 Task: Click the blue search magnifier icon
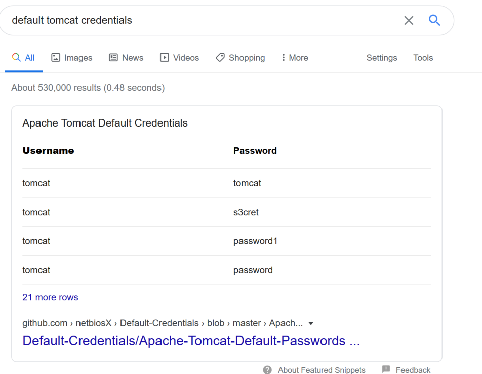point(434,20)
